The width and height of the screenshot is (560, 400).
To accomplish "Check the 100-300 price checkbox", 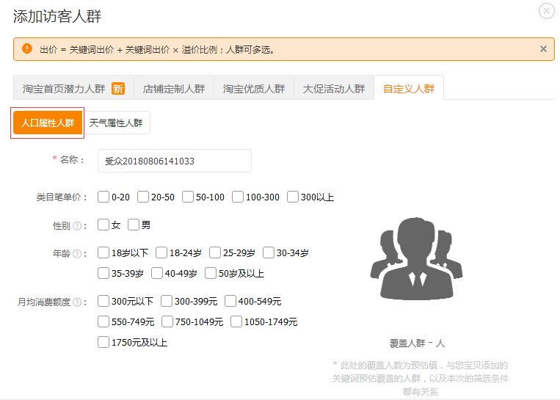I will tap(238, 197).
